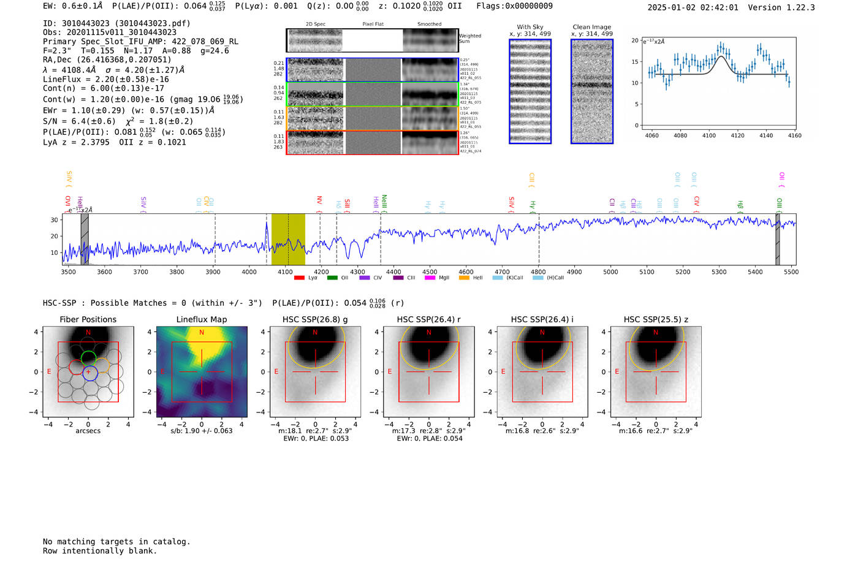The image size is (858, 584).
Task: Click the LineFlux = 2.20(±0.58)e-16 value
Action: coord(106,79)
